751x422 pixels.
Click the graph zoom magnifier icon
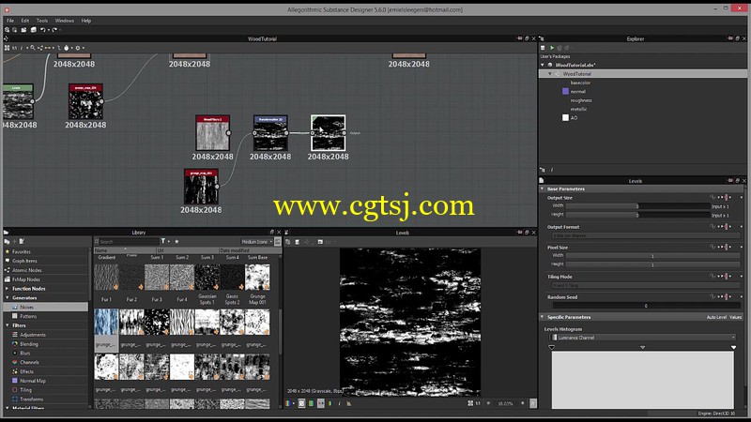[x=33, y=48]
